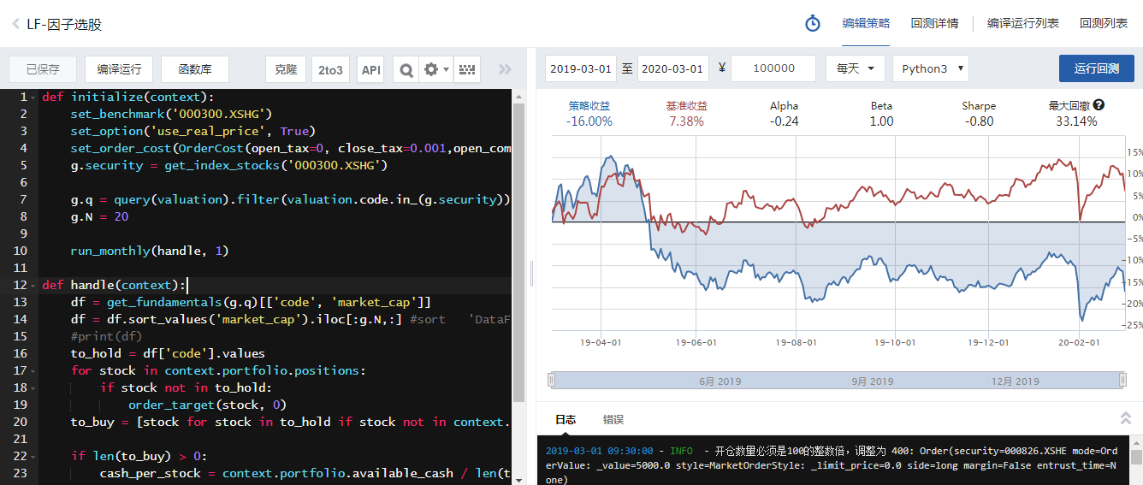
Task: Click the 策略收益 -16.00% stat
Action: pyautogui.click(x=589, y=114)
